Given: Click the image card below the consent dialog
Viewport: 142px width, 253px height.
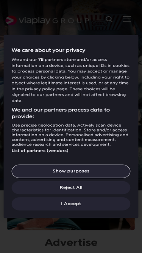Looking at the screenshot, I should [x=71, y=224].
